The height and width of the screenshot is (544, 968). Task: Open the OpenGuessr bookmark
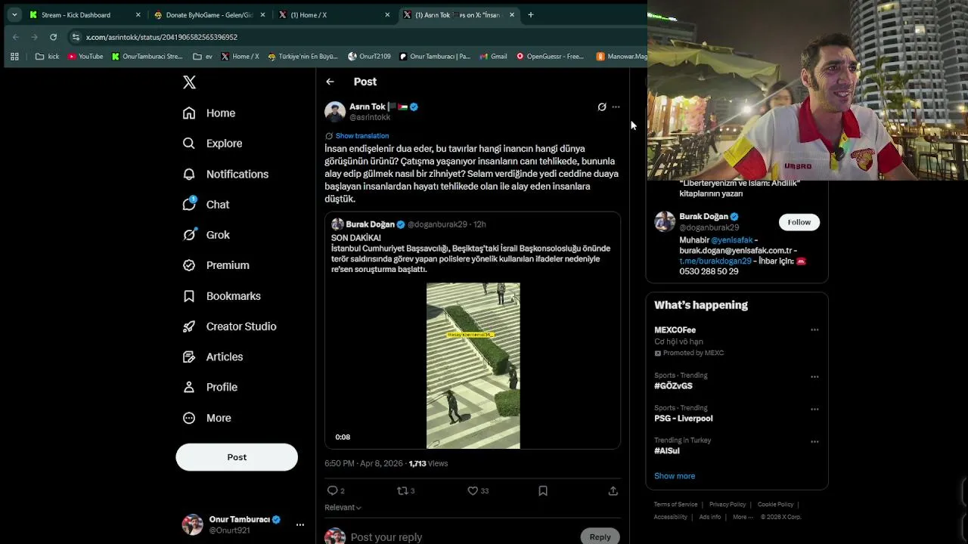tap(550, 57)
